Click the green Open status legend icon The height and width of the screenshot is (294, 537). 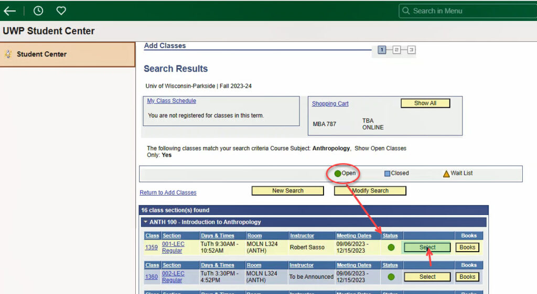click(x=338, y=174)
